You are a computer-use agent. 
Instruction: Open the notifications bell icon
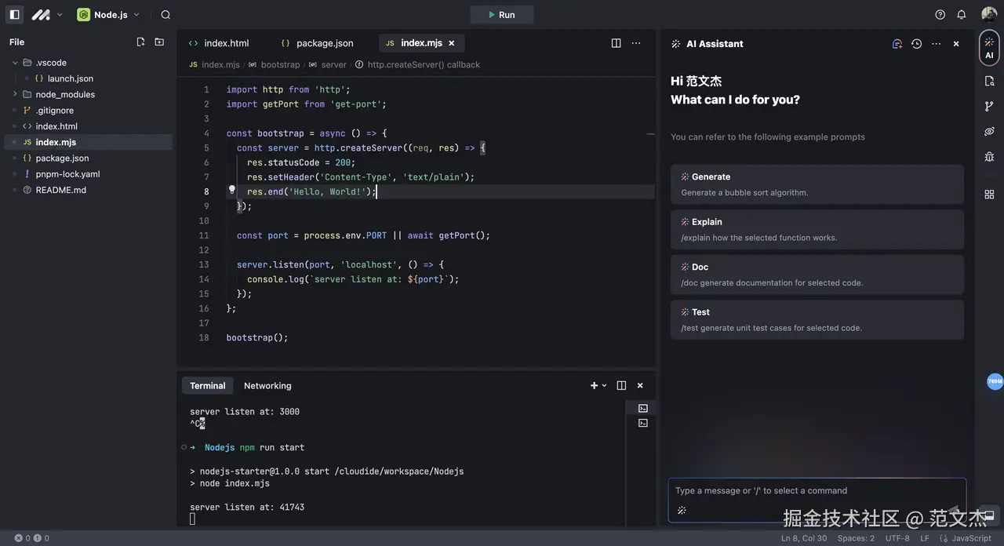pos(962,14)
